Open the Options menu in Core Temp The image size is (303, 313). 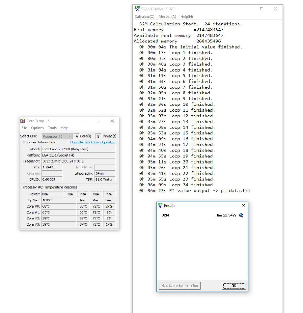[37, 128]
